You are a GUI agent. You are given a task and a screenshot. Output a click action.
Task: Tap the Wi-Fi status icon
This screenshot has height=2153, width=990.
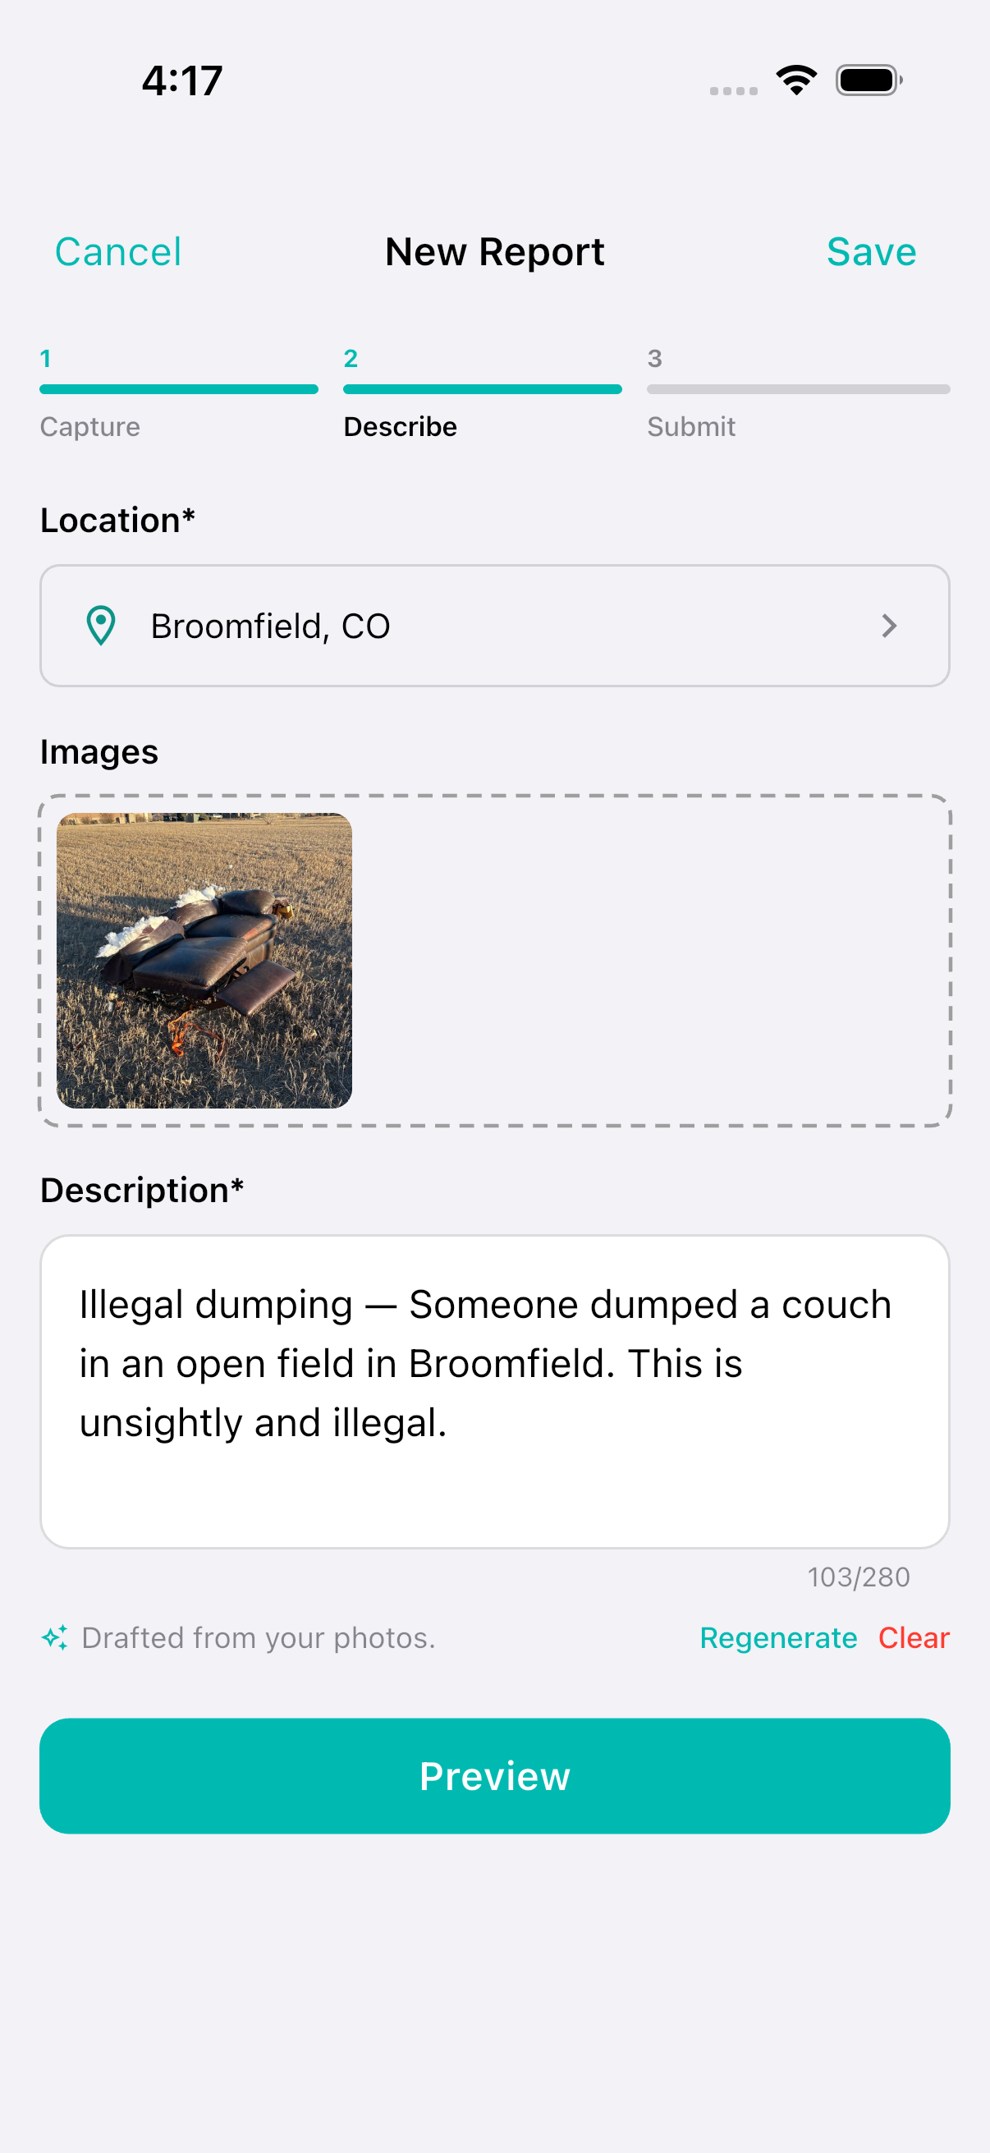click(x=796, y=80)
